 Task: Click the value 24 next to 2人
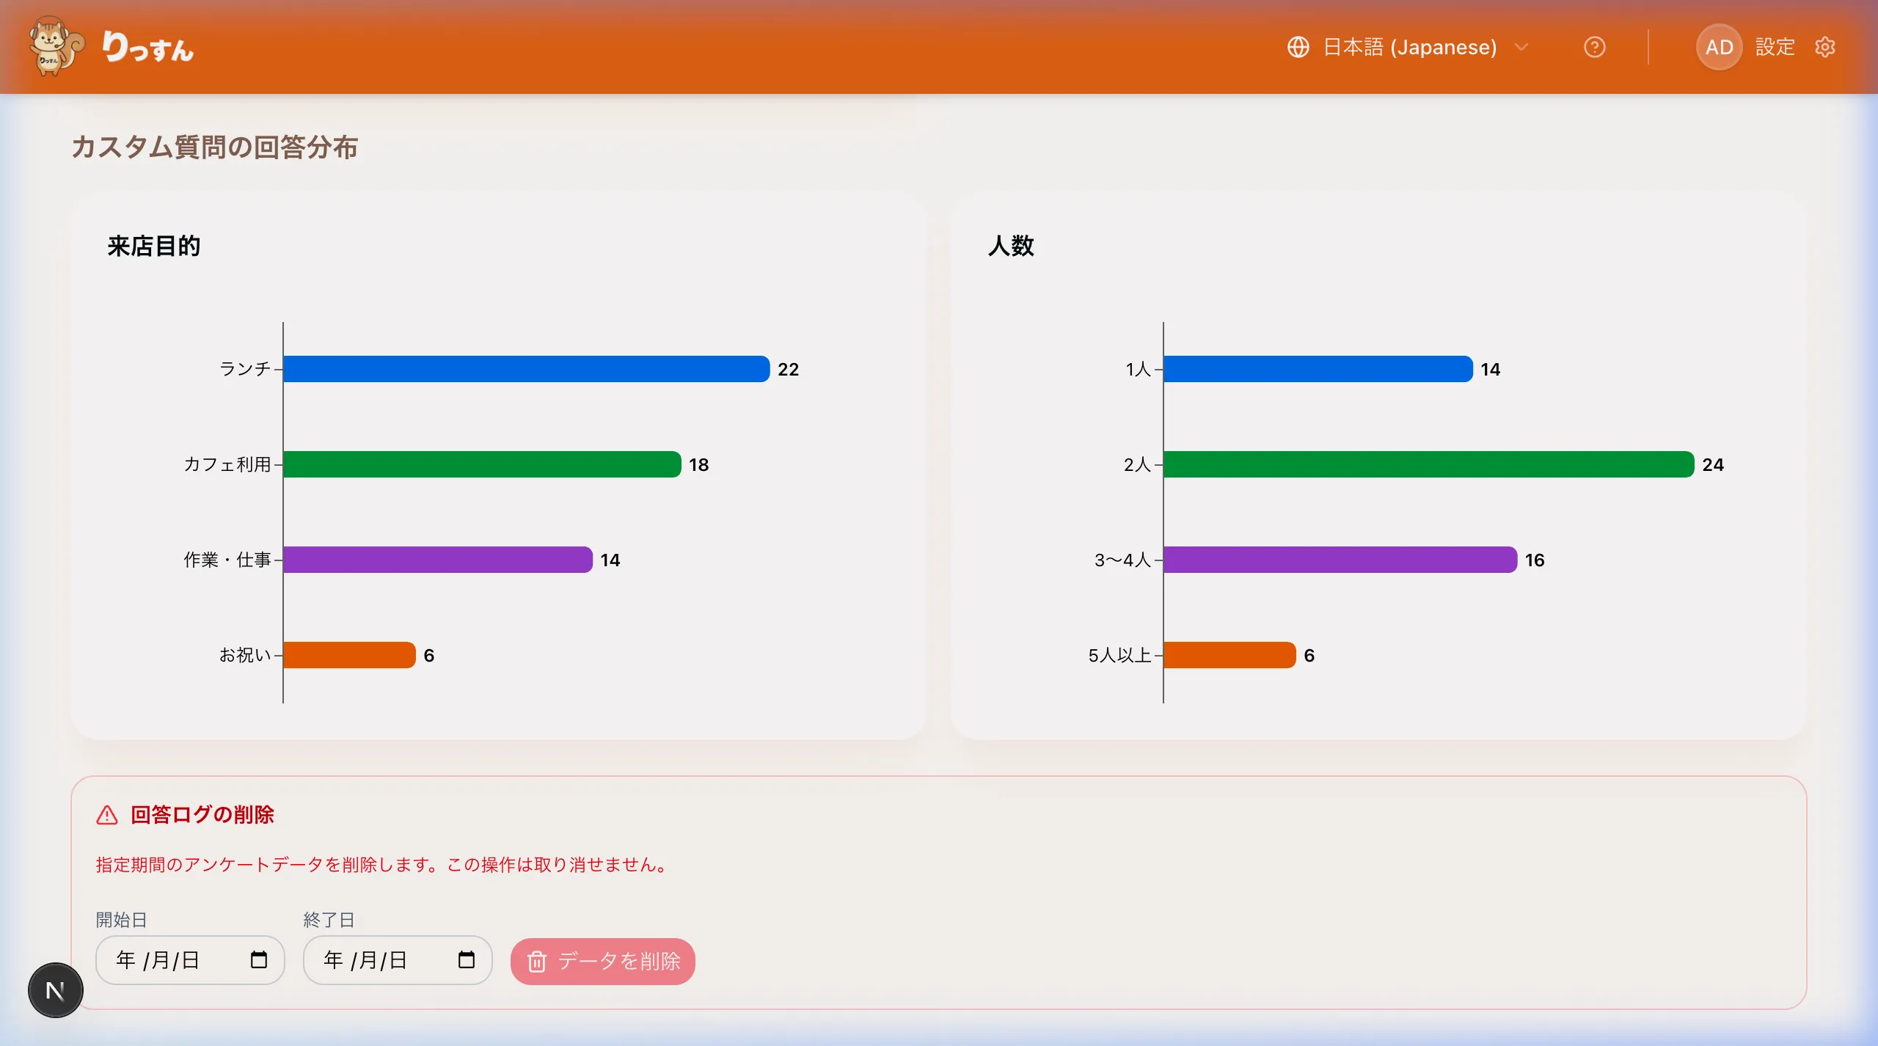pyautogui.click(x=1713, y=464)
